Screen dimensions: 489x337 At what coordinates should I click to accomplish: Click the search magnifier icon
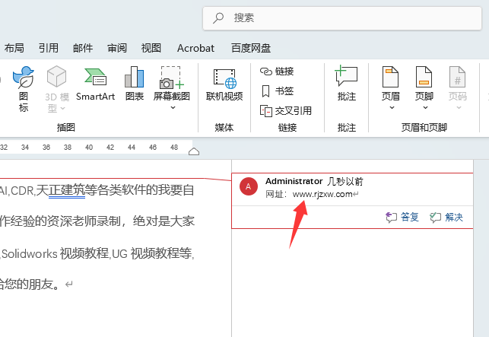click(x=218, y=17)
